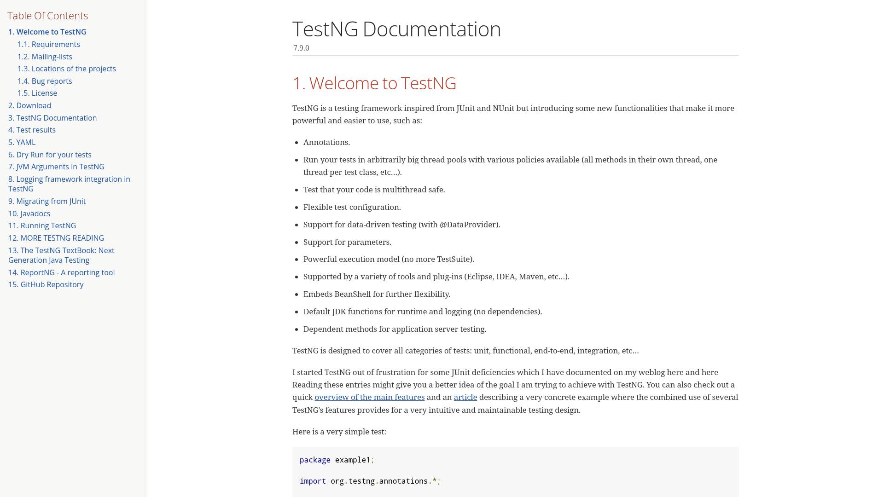The width and height of the screenshot is (884, 497).
Task: Open the Download section
Action: [29, 105]
